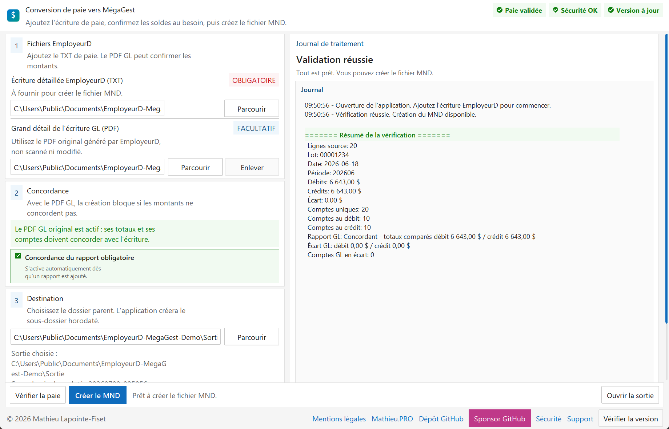Viewport: 669px width, 429px height.
Task: Click the 'Écart: 0,00 $' line
Action: click(325, 200)
